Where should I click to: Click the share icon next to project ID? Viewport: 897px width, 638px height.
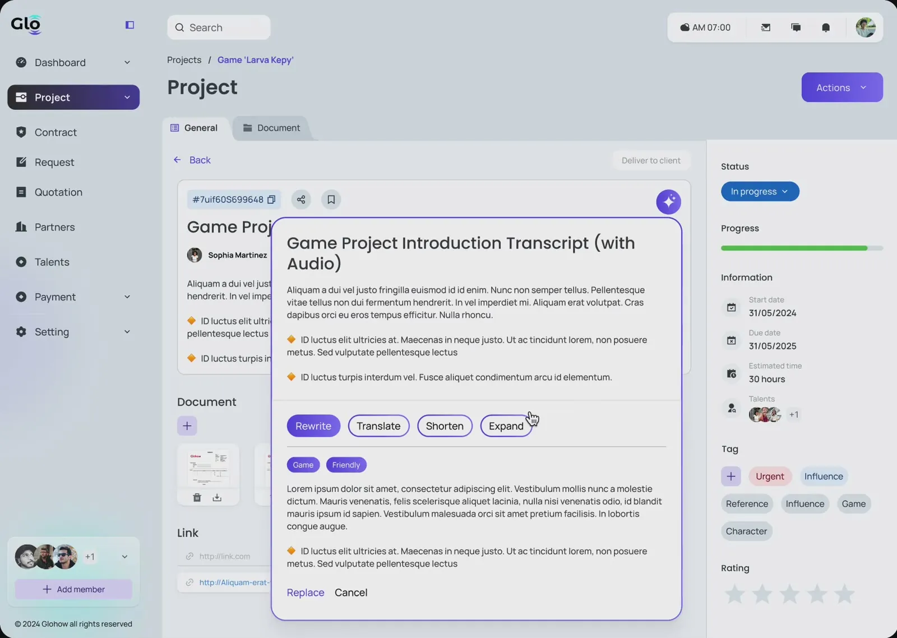tap(301, 200)
